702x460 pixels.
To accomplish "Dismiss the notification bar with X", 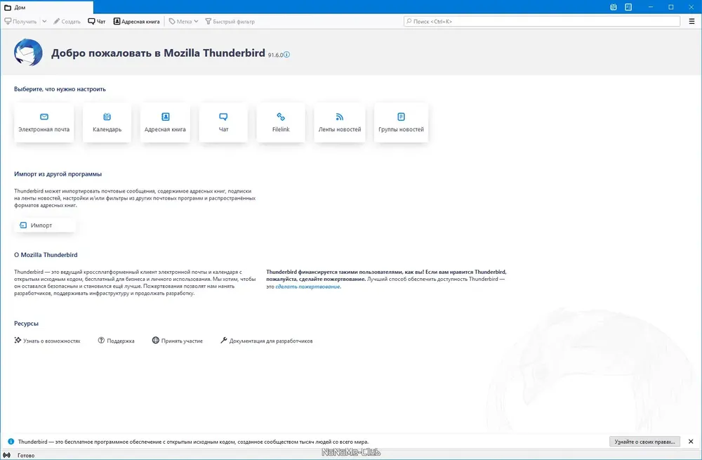I will pos(691,442).
